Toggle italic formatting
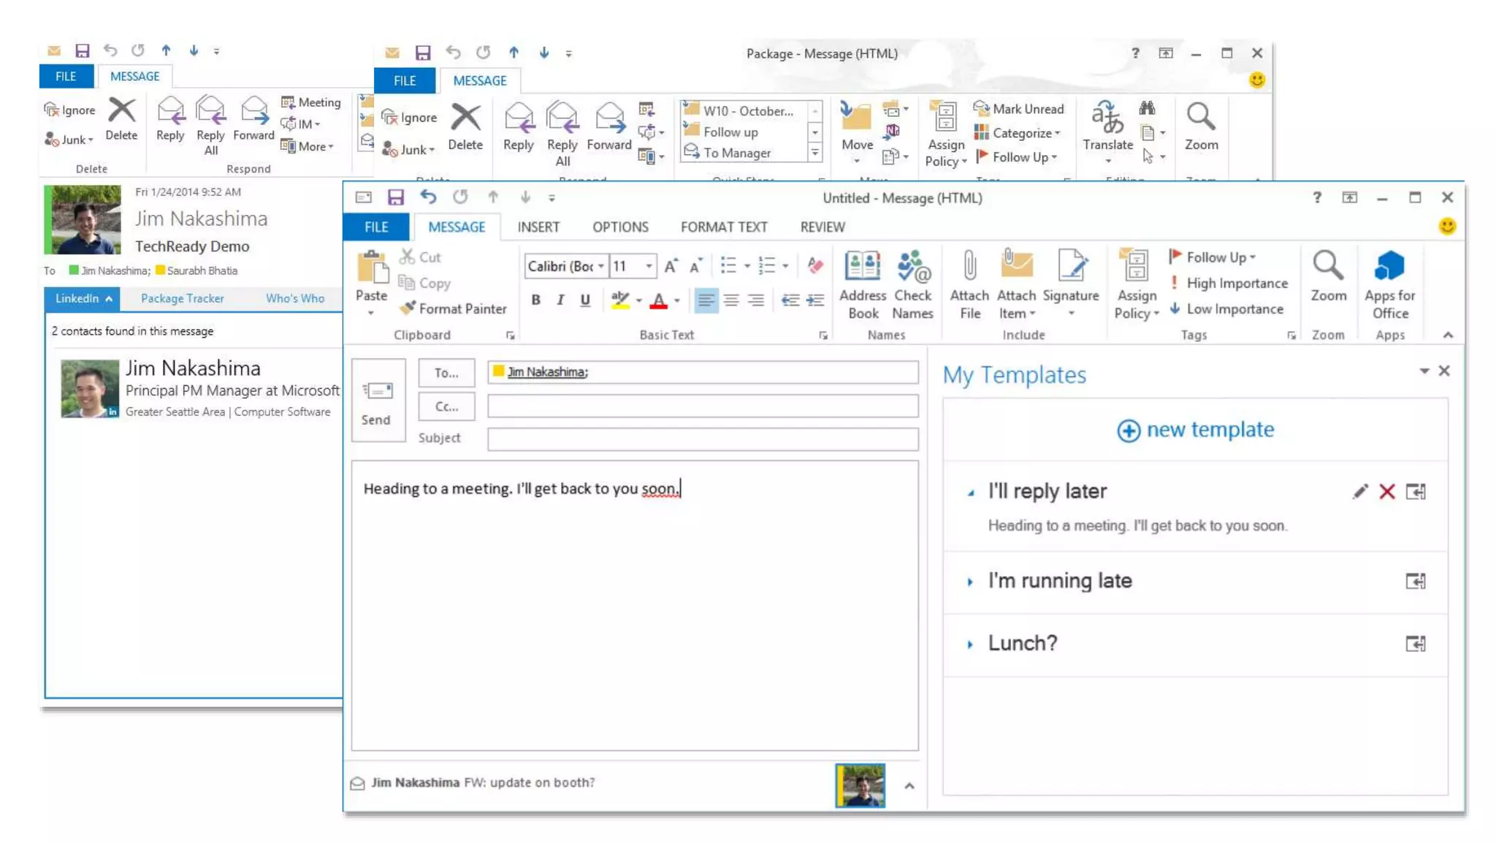The width and height of the screenshot is (1496, 842). [x=560, y=300]
